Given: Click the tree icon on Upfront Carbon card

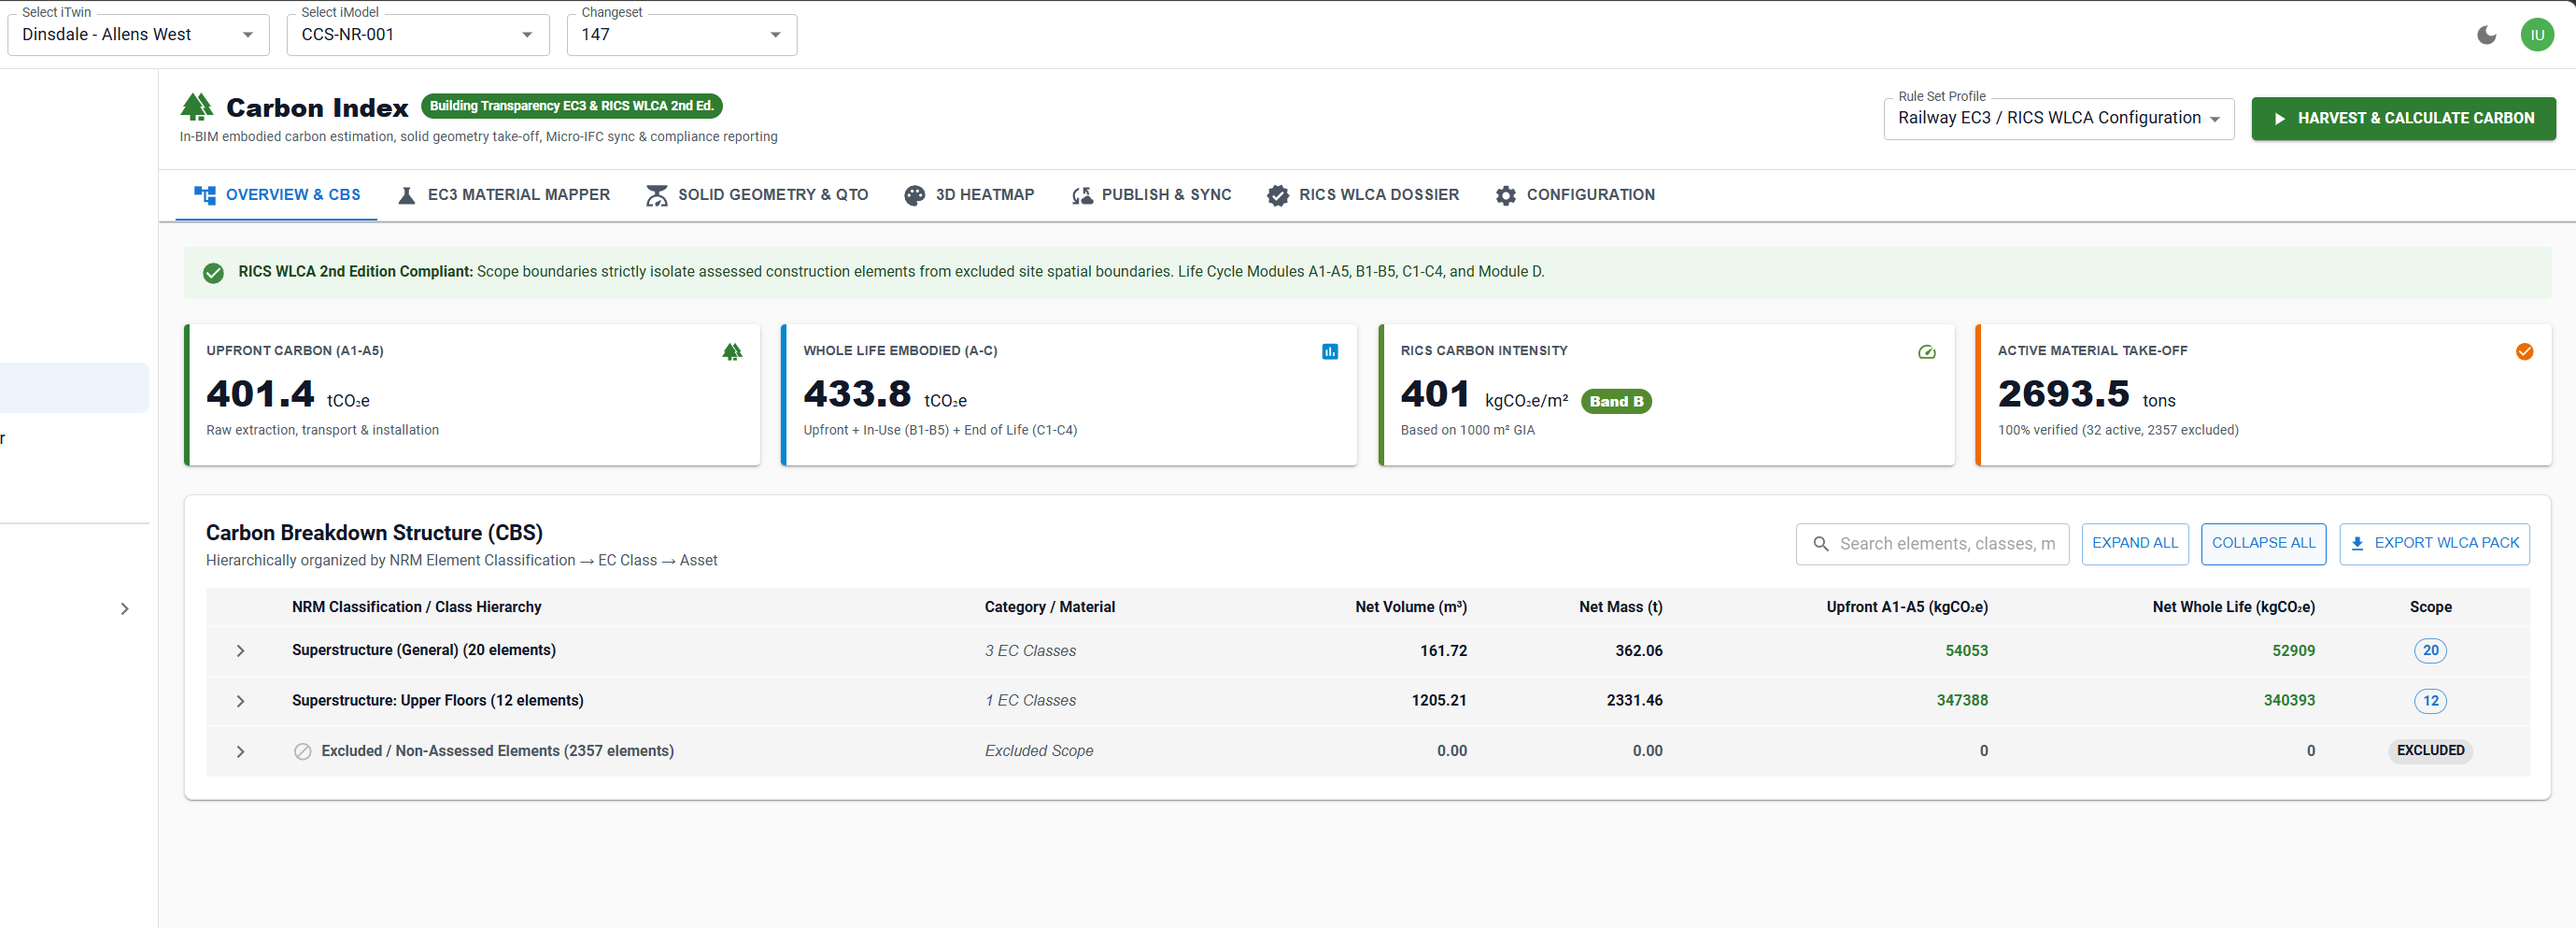Looking at the screenshot, I should 732,351.
